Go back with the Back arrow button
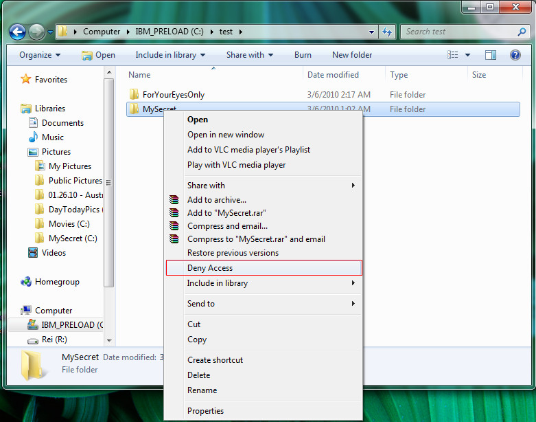Image resolution: width=536 pixels, height=422 pixels. pos(17,32)
